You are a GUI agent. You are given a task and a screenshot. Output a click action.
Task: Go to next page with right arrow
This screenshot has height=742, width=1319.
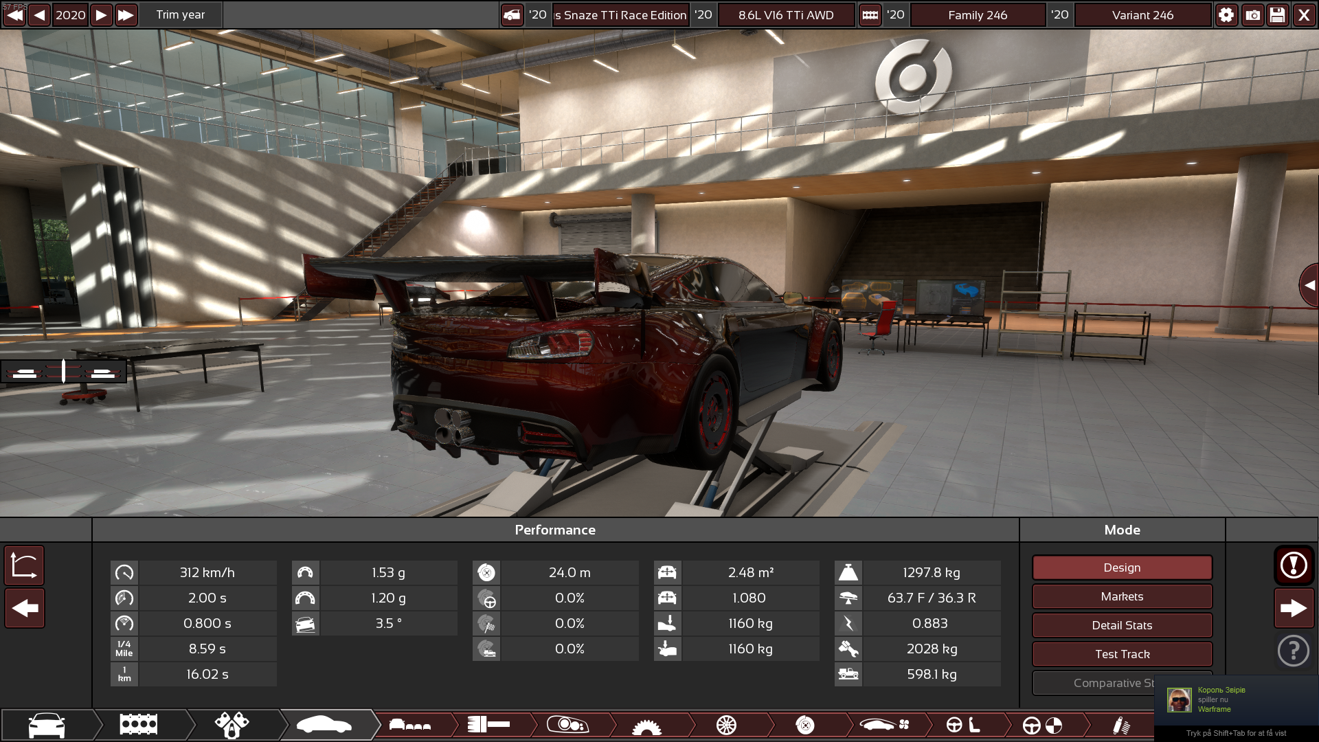coord(1294,608)
